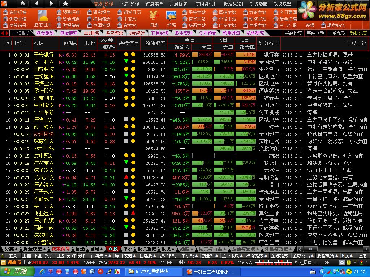The width and height of the screenshot is (370, 277).
Task: Switch to the 资金驱动 tab
Action: (45, 33)
